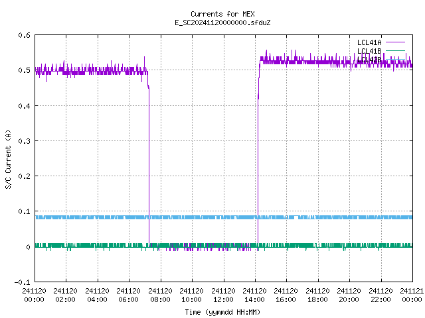Click the chart title 'Currents for MEX'
425x318 pixels.
coord(222,14)
